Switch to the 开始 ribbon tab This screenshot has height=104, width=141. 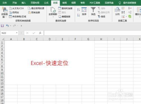tap(15, 3)
